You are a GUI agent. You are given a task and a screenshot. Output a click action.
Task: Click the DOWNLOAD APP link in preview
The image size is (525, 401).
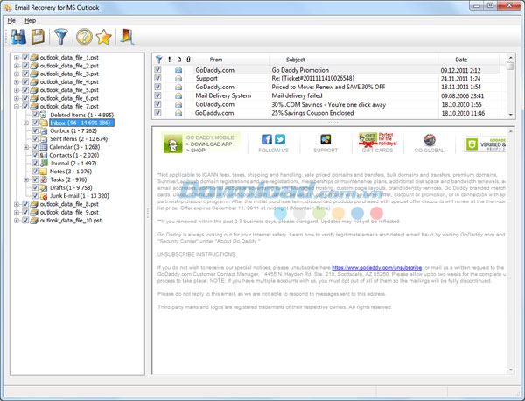coord(209,144)
